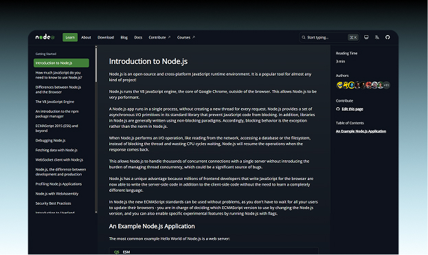428x255 pixels.
Task: Click the Node.js logo in the header
Action: [45, 37]
